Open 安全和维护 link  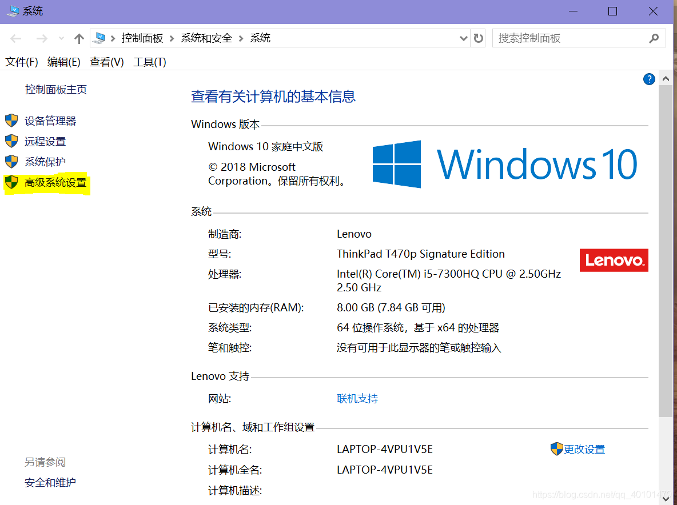(50, 482)
